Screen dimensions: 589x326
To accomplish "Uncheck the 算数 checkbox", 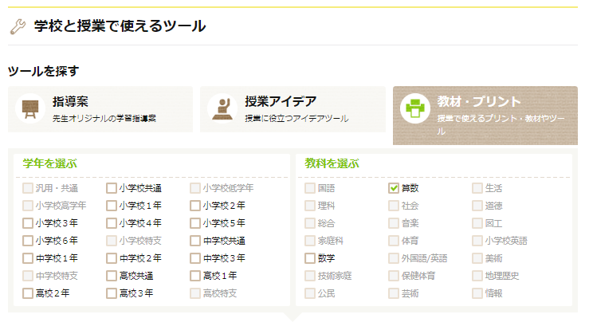I will coord(394,188).
